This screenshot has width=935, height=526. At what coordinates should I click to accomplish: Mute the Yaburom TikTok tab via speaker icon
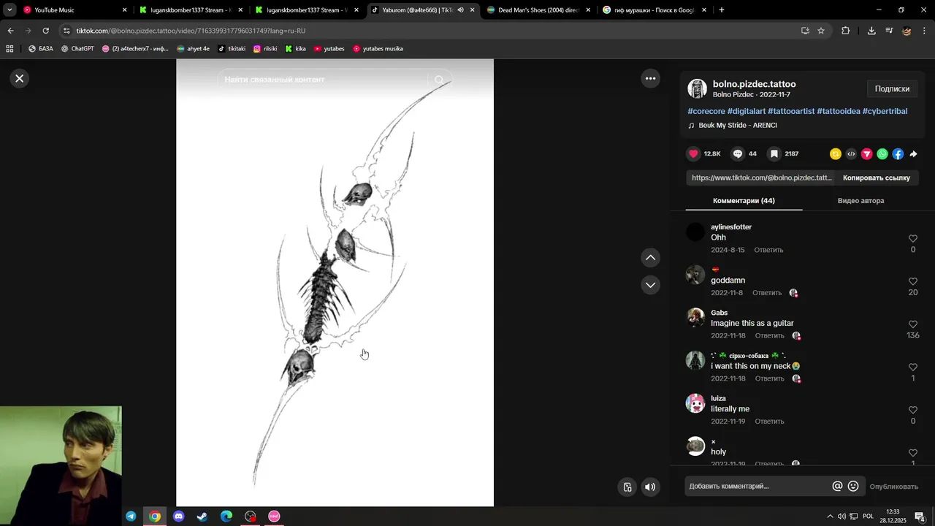click(x=460, y=10)
